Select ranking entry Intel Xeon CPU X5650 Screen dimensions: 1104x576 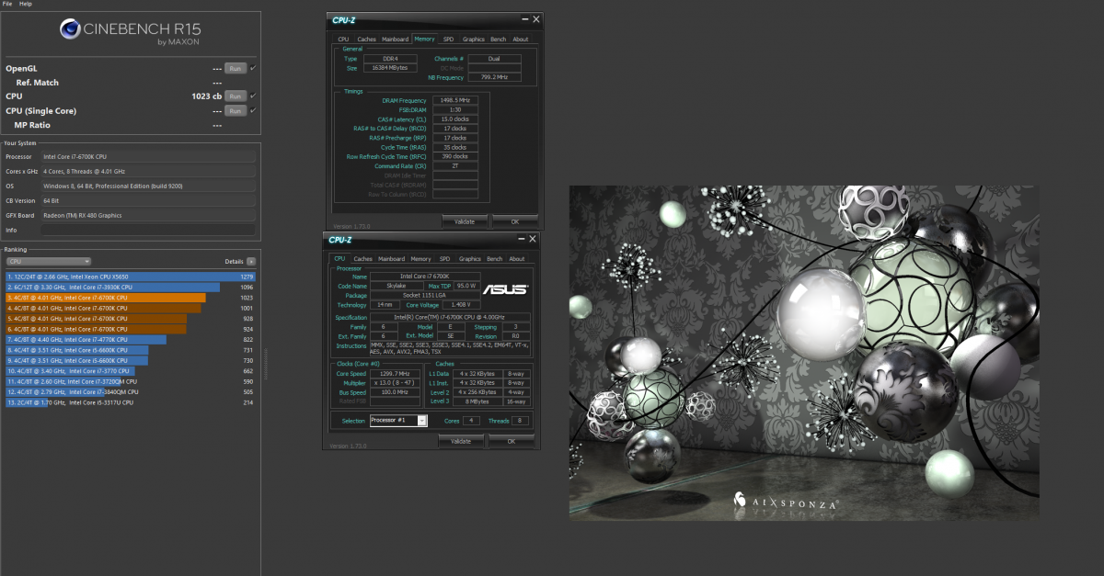click(130, 277)
